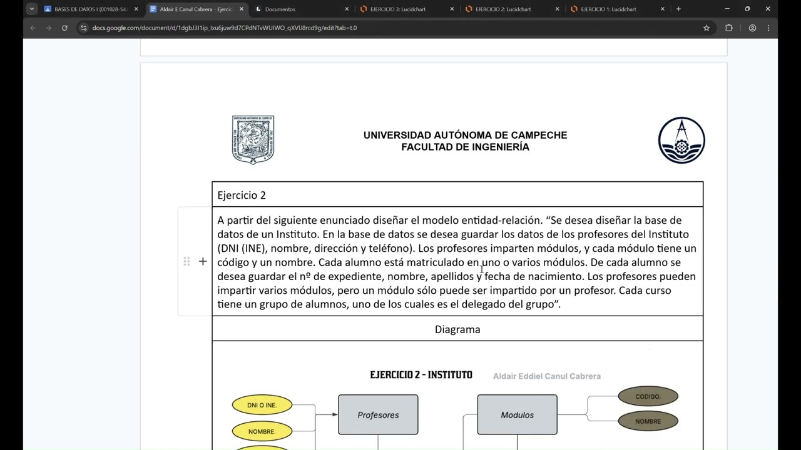Click the FACULTAD DE INGENIERÍA heading text
801x450 pixels.
[x=465, y=147]
